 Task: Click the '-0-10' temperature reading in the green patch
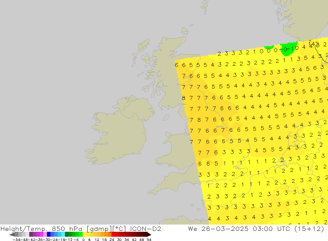pyautogui.click(x=289, y=49)
